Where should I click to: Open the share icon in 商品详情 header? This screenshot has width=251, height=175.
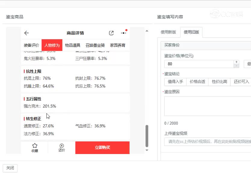pyautogui.click(x=111, y=33)
